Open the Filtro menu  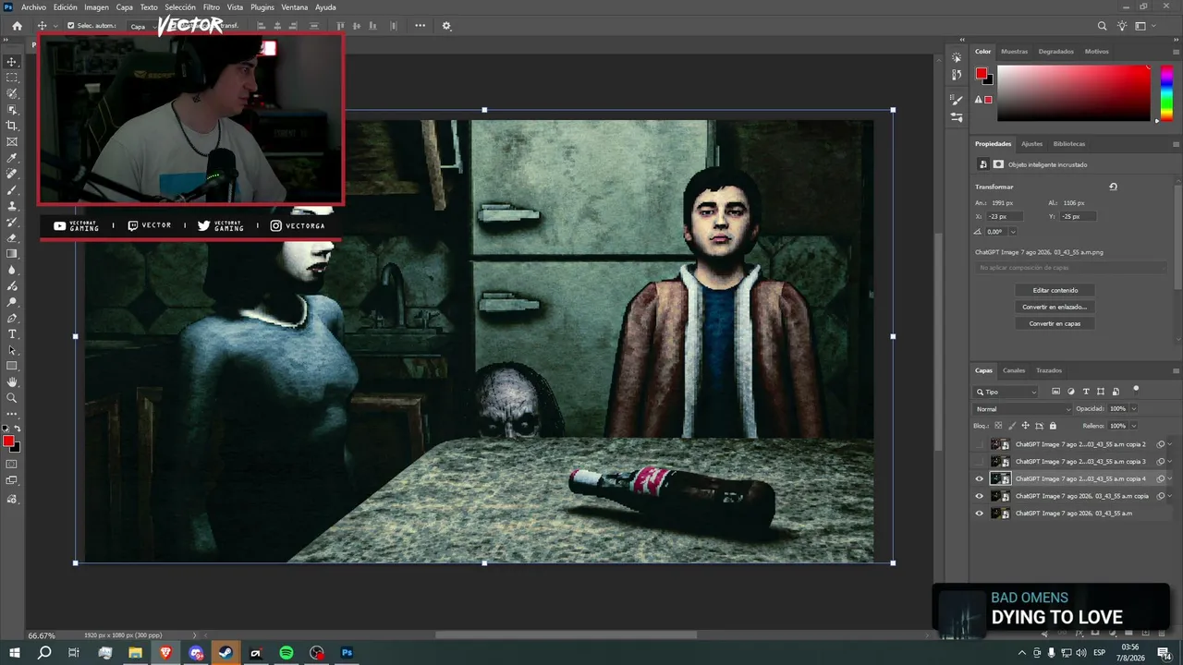[212, 7]
